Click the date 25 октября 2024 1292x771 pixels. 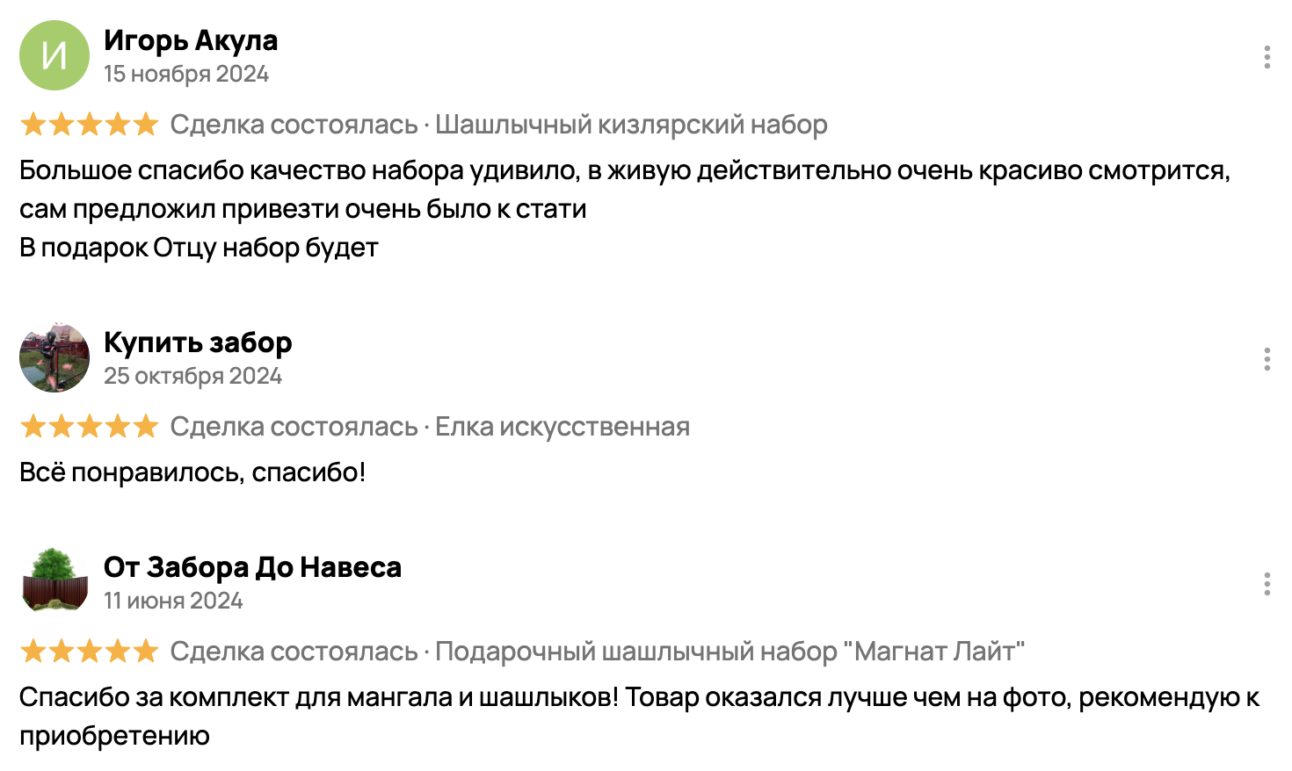(192, 376)
